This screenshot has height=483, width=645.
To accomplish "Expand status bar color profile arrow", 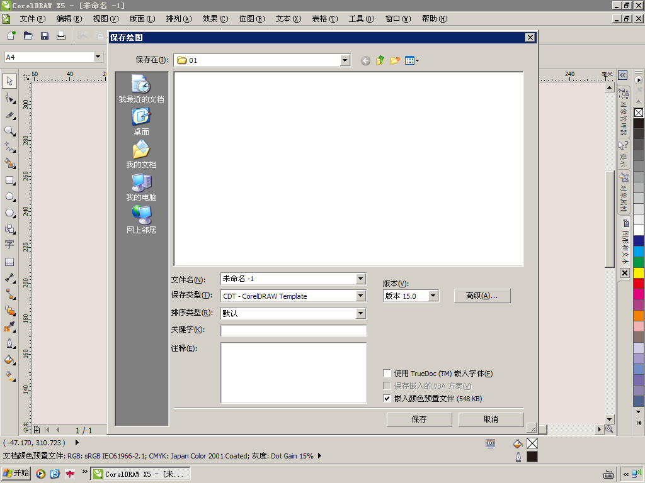I will [x=319, y=456].
